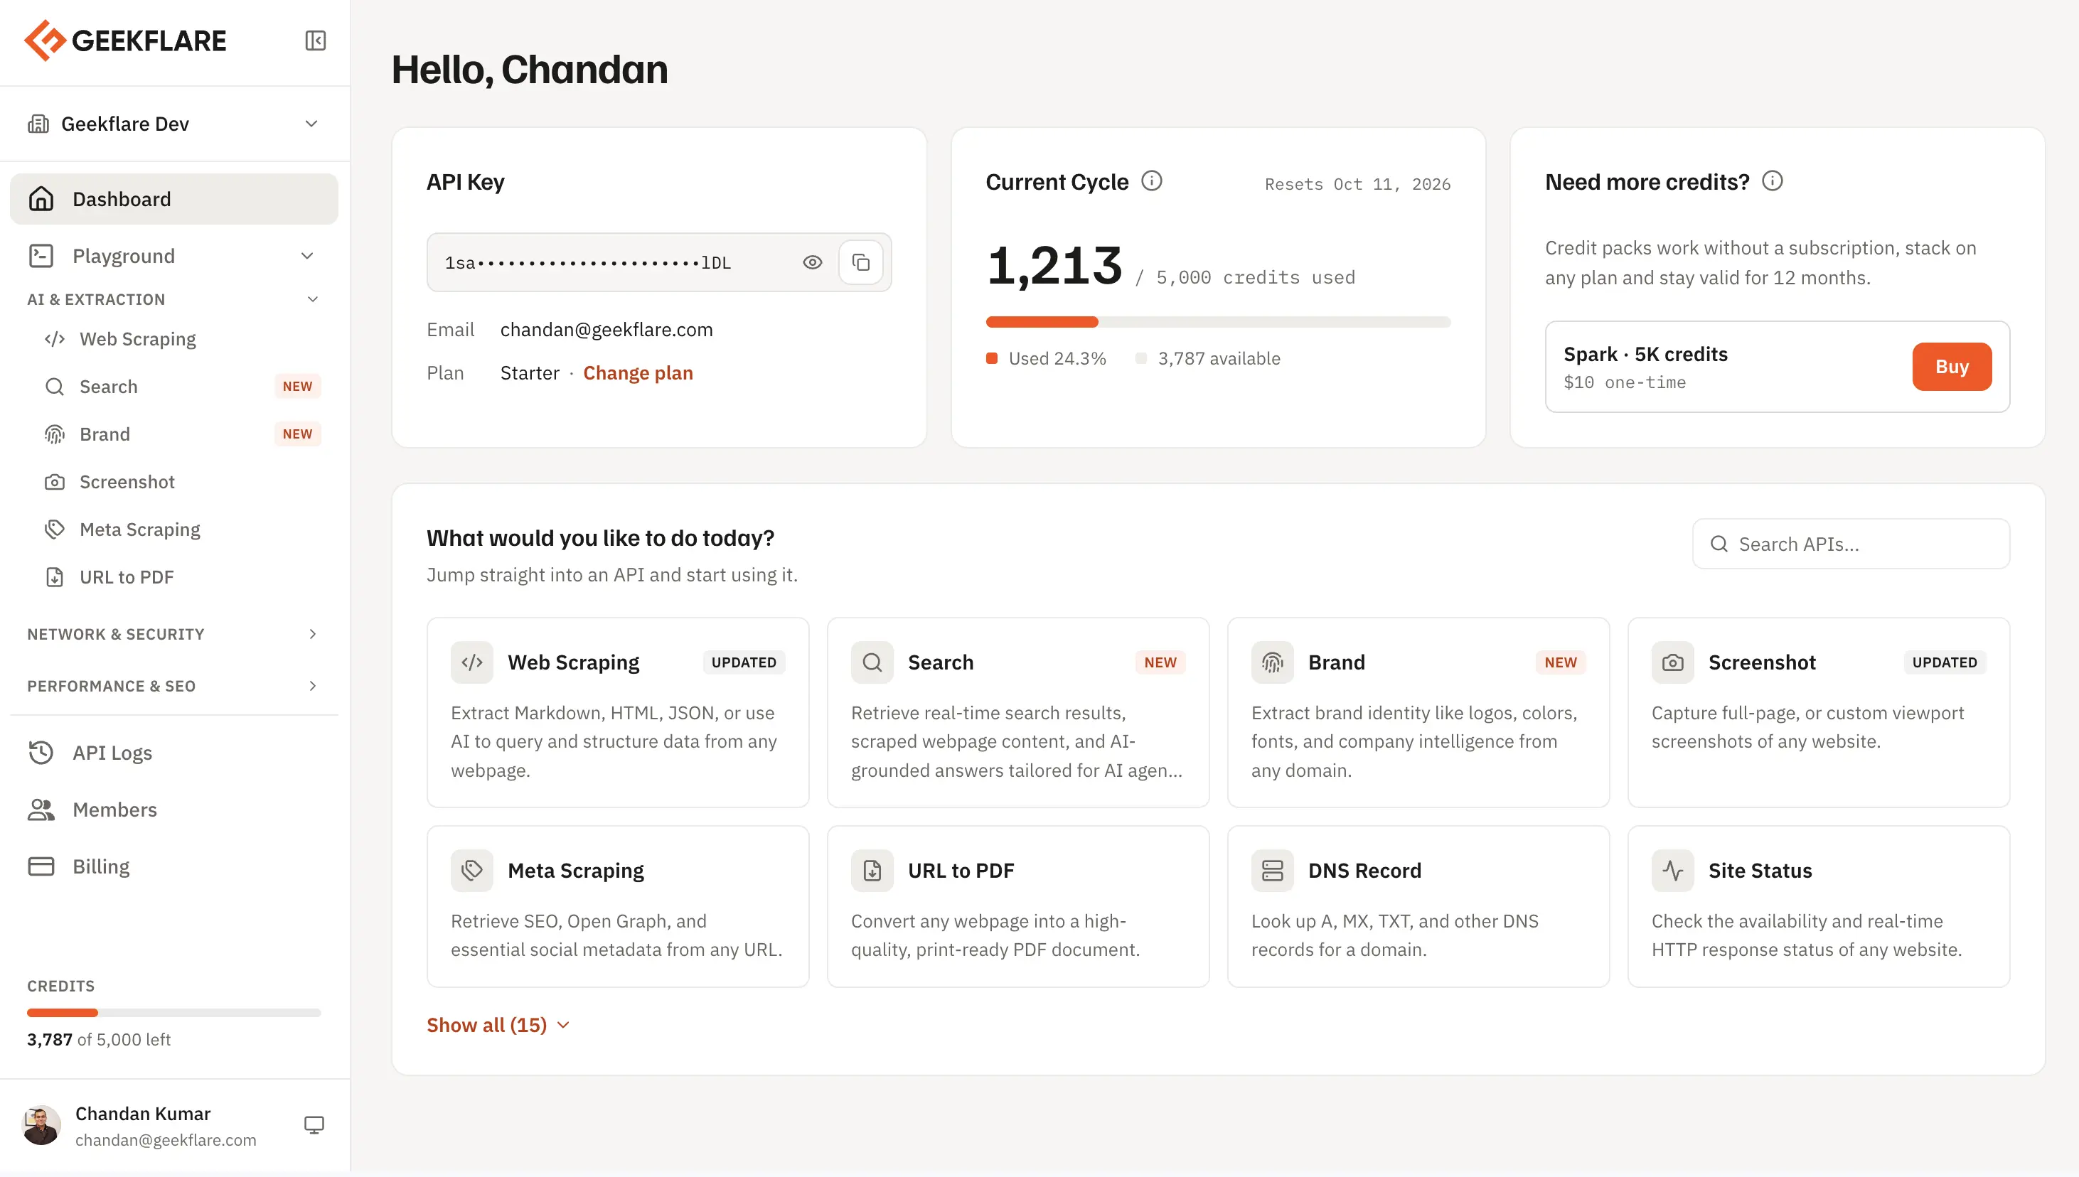This screenshot has width=2079, height=1177.
Task: Go to Members page
Action: tap(174, 809)
